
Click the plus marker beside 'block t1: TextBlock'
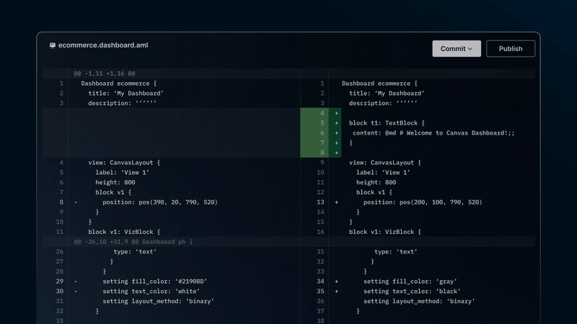pos(336,123)
